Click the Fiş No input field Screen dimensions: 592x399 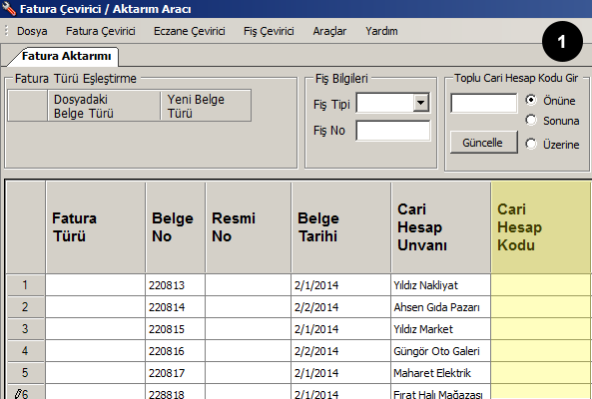pyautogui.click(x=392, y=131)
